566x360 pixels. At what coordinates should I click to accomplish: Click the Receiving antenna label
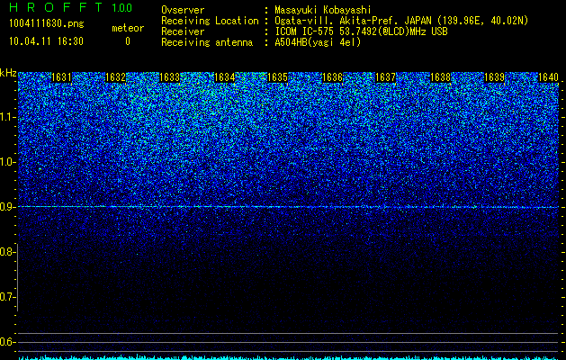tap(207, 42)
